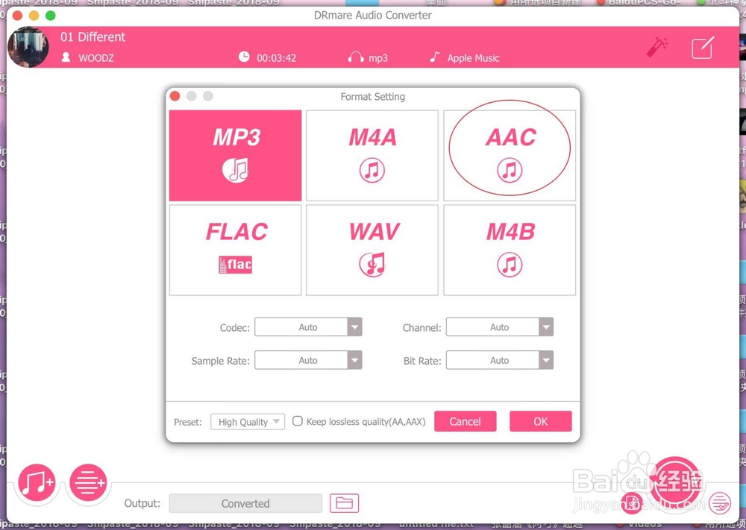Click the add playlist icon
Screen dimensions: 746x530
pyautogui.click(x=88, y=482)
